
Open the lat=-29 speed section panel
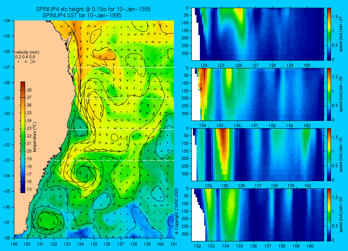(x=258, y=95)
